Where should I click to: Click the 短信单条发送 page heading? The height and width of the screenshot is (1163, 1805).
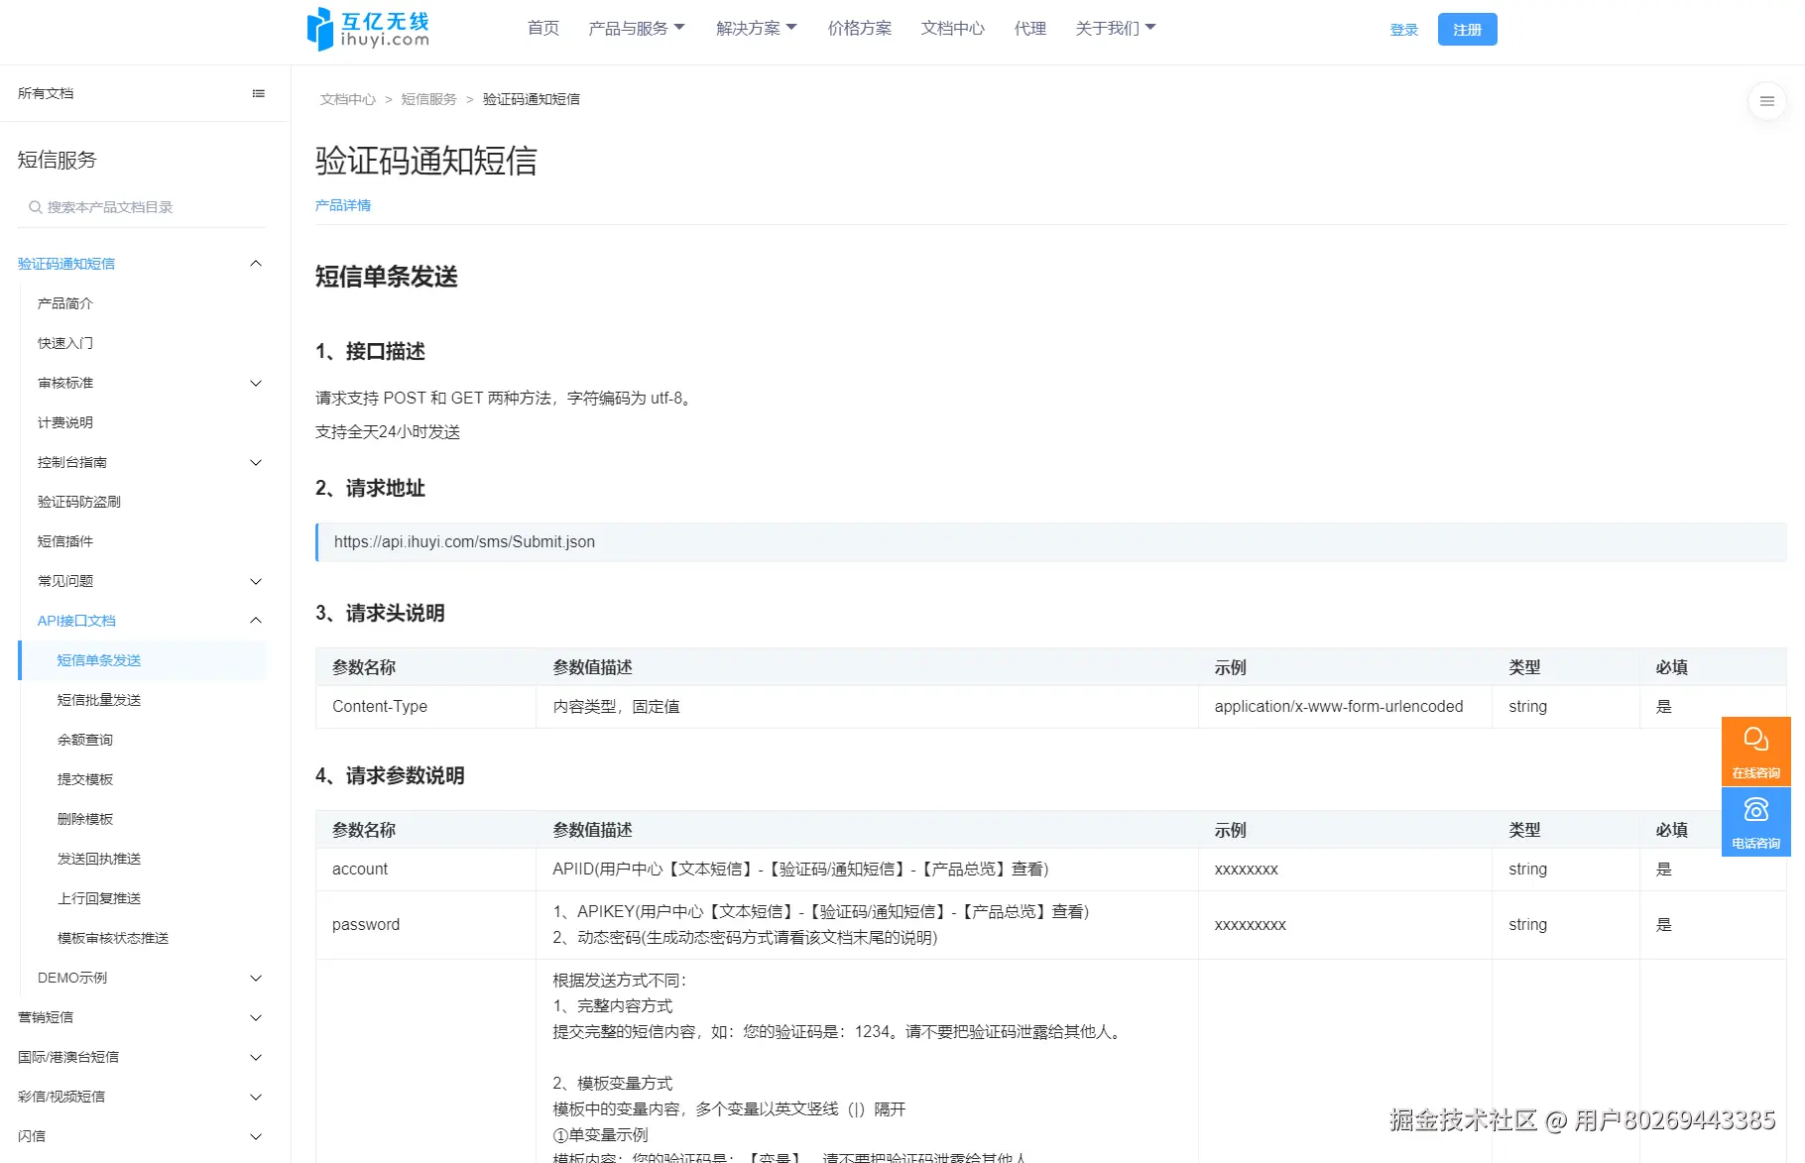click(x=386, y=277)
